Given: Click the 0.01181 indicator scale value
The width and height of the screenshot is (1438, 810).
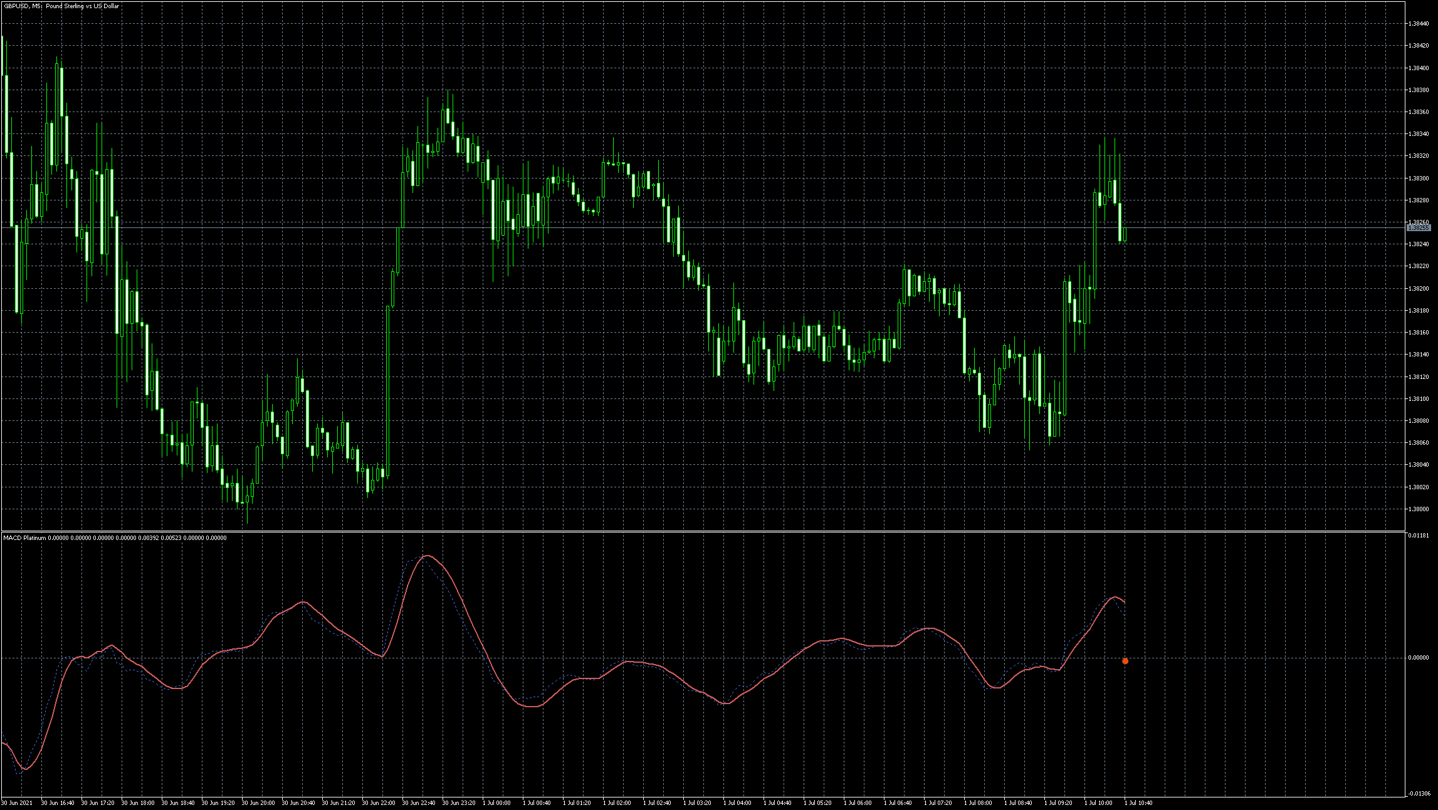Looking at the screenshot, I should click(x=1418, y=536).
